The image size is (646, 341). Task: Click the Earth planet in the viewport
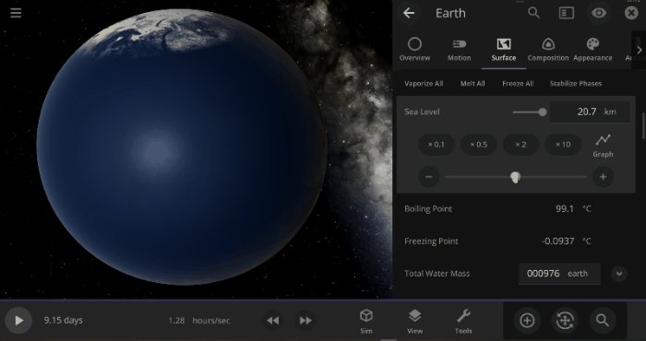[x=181, y=147]
